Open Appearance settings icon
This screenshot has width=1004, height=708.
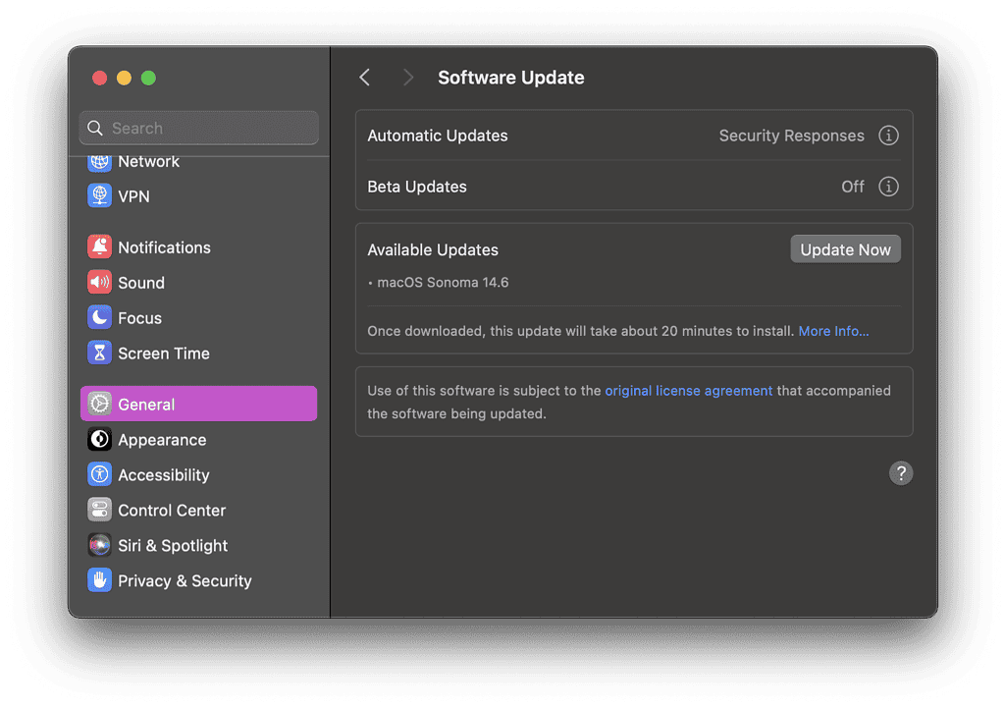point(99,440)
